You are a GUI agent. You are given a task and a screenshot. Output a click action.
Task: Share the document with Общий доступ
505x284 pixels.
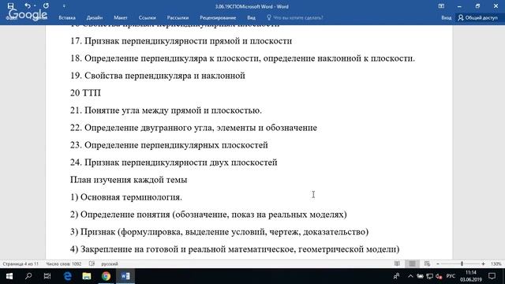tap(478, 17)
